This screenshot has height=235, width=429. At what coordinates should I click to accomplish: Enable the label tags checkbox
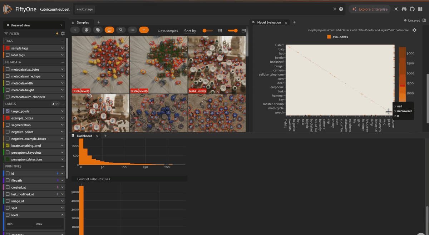tap(8, 55)
